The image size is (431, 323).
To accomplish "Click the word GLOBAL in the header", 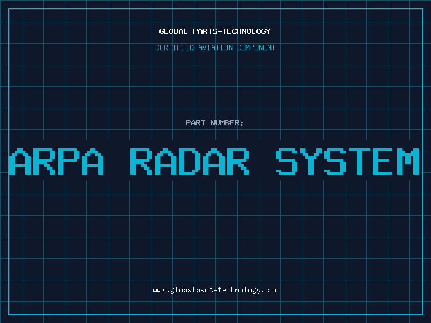I will click(x=174, y=31).
